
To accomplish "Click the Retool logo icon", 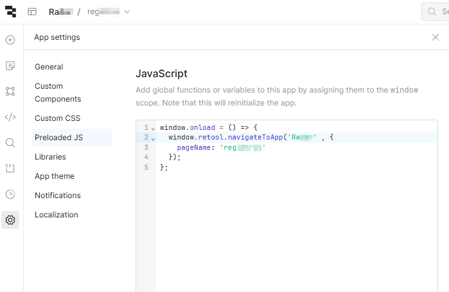I will [x=11, y=12].
